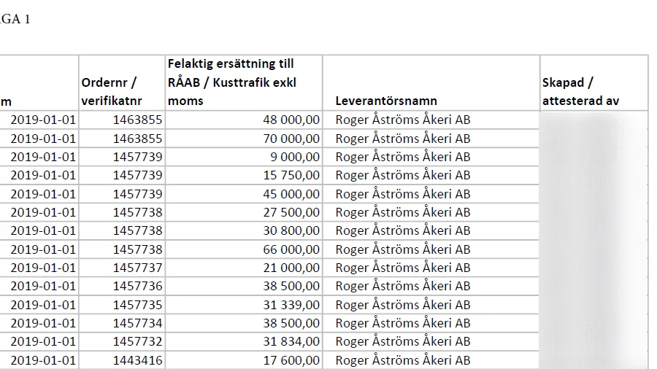Select the 66 000,00 amount cell
657x369 pixels.
point(244,249)
